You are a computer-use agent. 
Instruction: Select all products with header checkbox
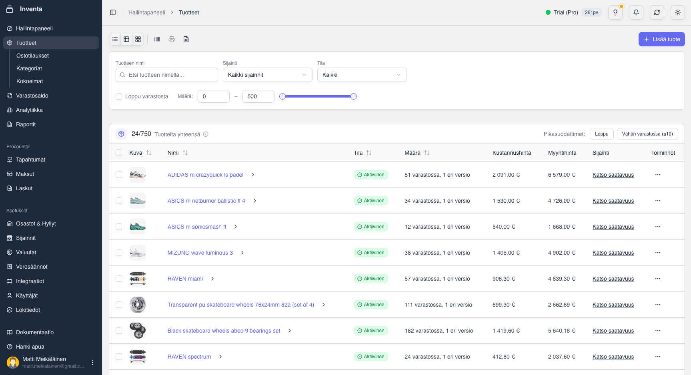(119, 153)
